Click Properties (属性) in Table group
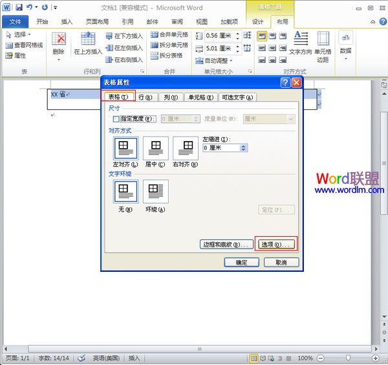The width and height of the screenshot is (388, 365). pos(16,56)
